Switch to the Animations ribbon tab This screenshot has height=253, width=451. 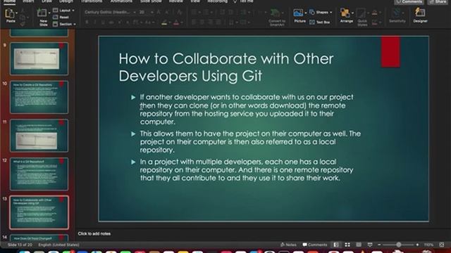click(x=121, y=1)
